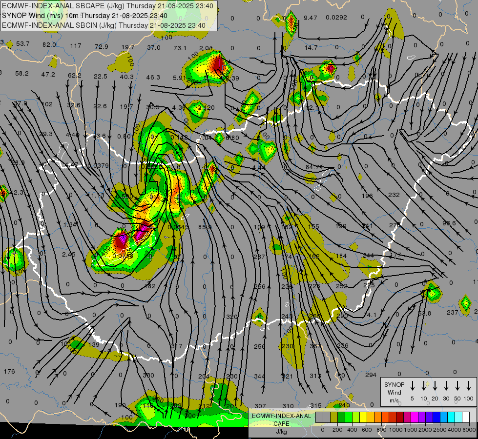
Task: Select the SBCAPE title line in header
Action: [x=107, y=6]
